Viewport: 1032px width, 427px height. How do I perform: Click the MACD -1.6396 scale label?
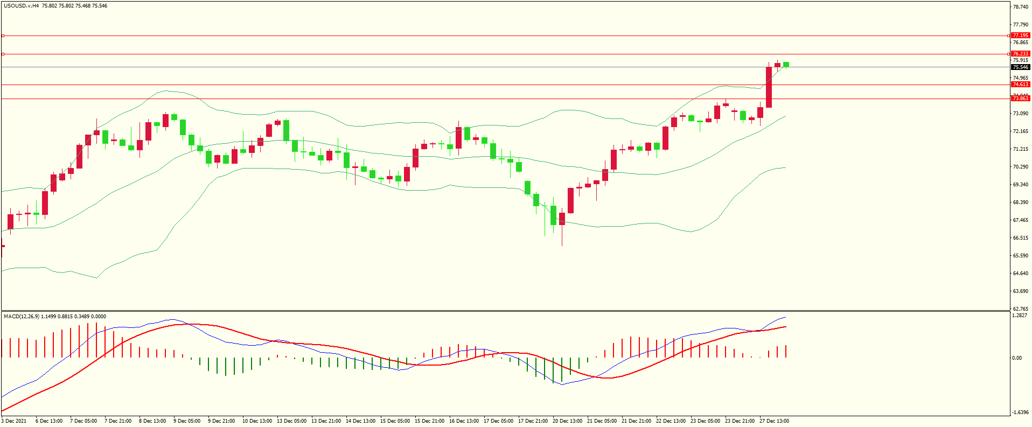click(1020, 412)
